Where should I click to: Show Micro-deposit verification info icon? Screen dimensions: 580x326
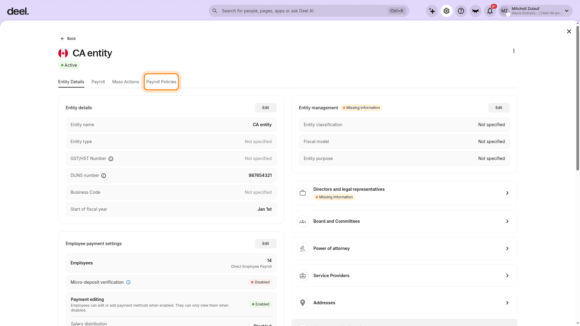(x=128, y=282)
